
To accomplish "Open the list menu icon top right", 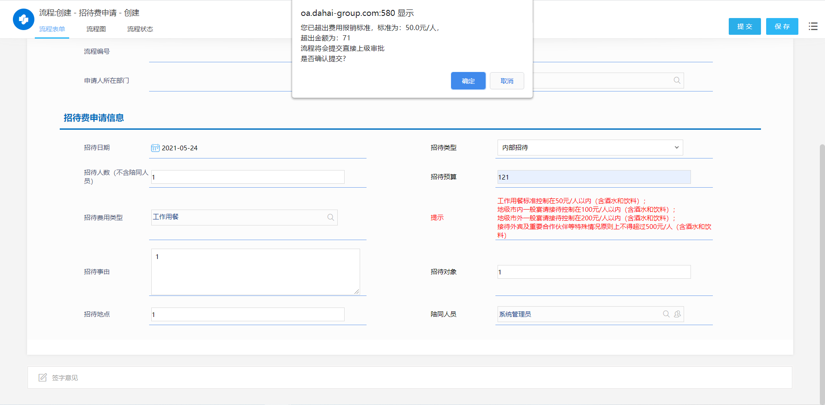I will 813,26.
